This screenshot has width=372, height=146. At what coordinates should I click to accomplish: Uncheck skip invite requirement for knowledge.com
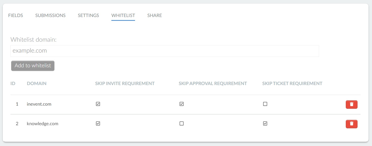coord(98,123)
